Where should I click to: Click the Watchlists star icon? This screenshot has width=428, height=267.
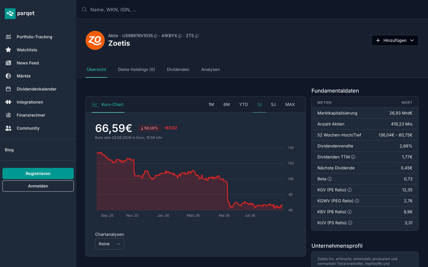[8, 50]
